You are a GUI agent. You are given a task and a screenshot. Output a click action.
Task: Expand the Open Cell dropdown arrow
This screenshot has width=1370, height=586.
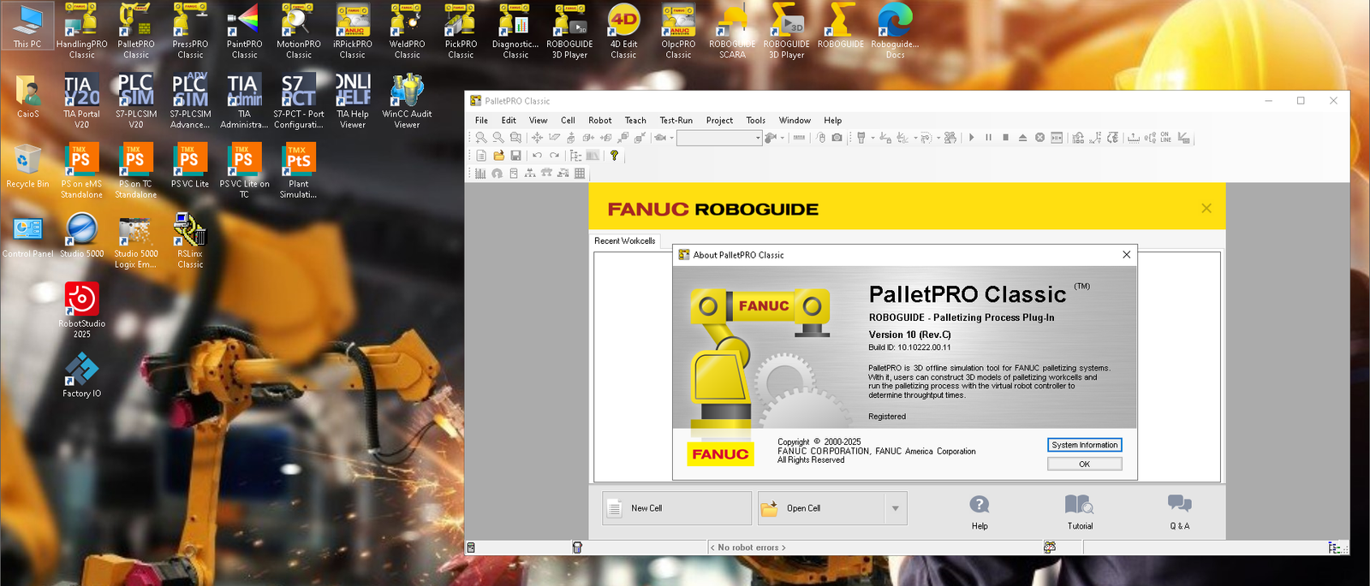pos(896,508)
